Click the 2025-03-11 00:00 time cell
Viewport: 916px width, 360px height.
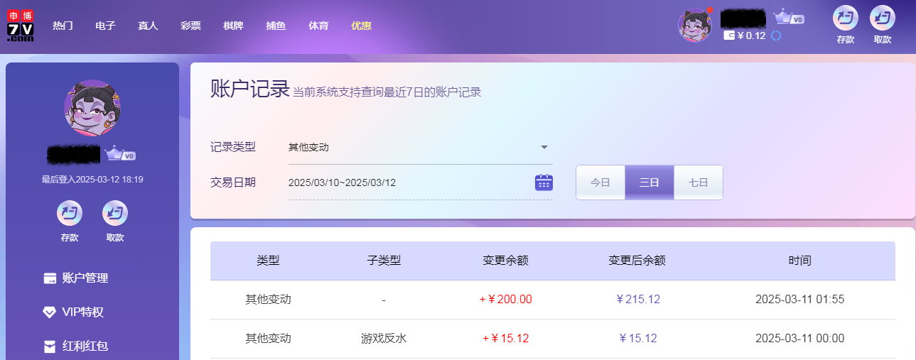click(799, 339)
